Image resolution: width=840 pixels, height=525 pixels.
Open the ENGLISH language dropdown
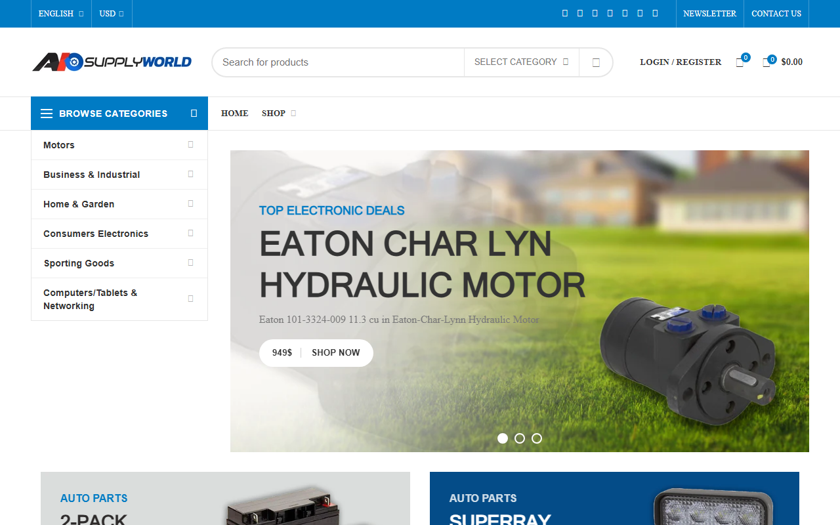(61, 14)
